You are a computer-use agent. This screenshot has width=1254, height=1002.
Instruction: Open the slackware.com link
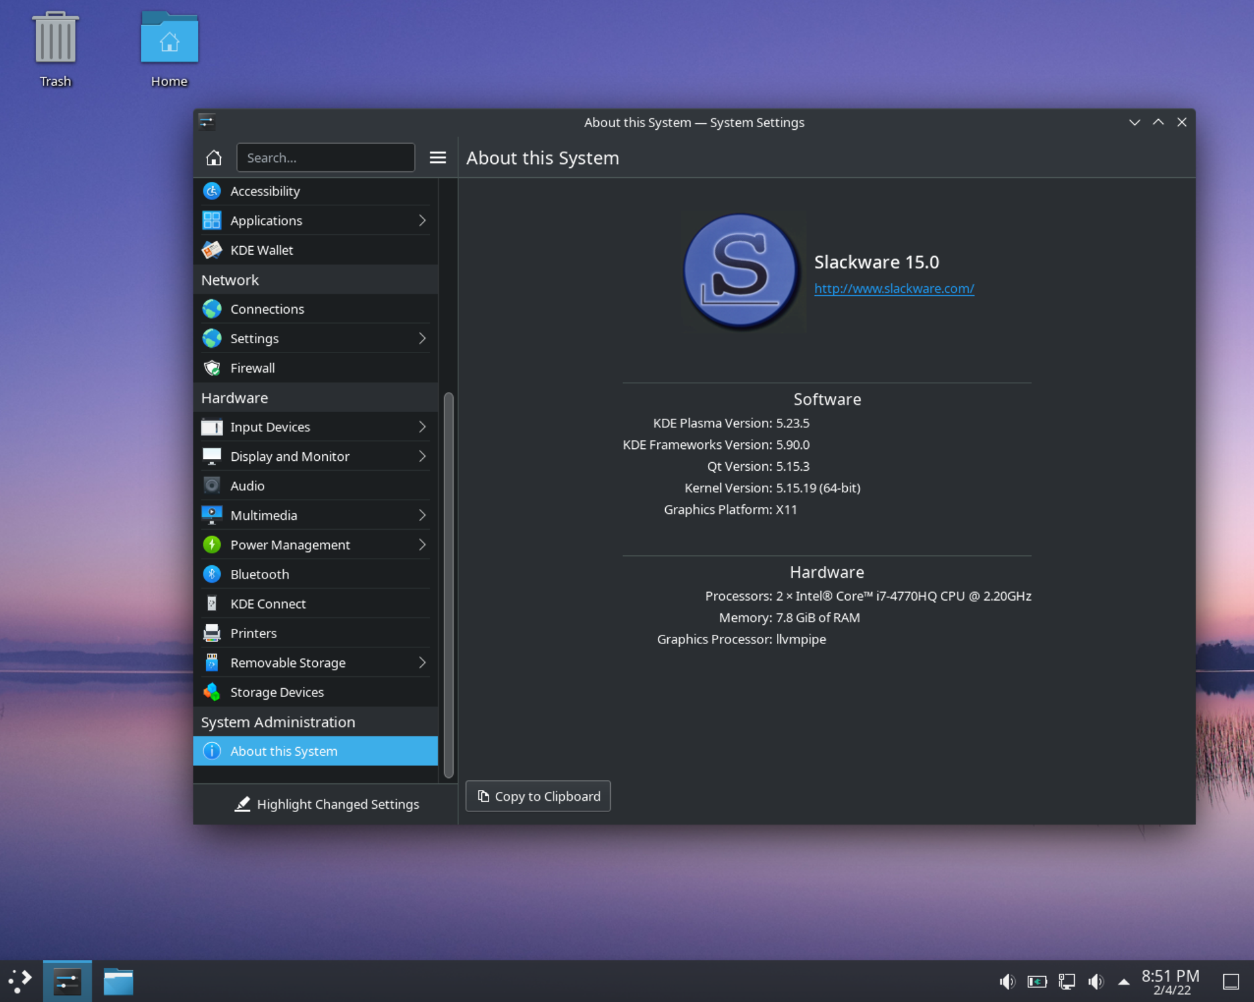(894, 288)
